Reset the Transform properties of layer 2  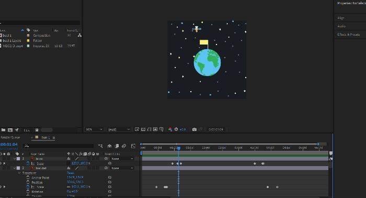tap(71, 173)
